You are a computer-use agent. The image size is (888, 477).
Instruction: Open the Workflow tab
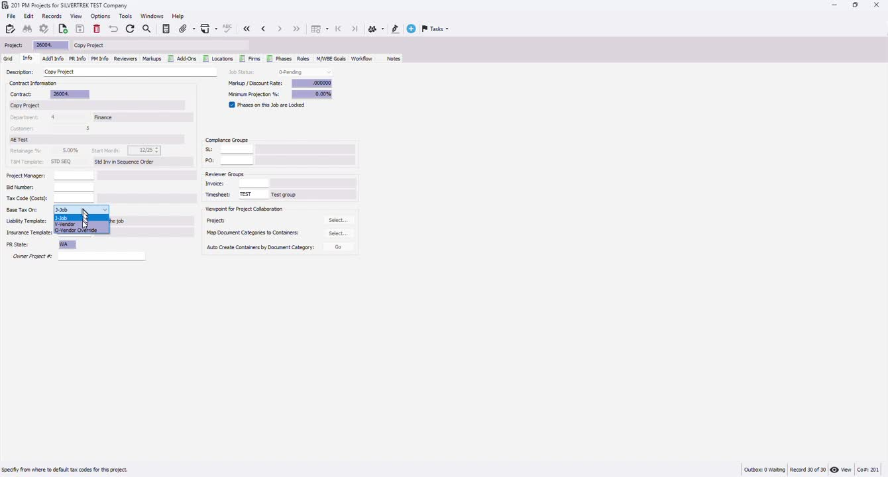[x=361, y=59]
